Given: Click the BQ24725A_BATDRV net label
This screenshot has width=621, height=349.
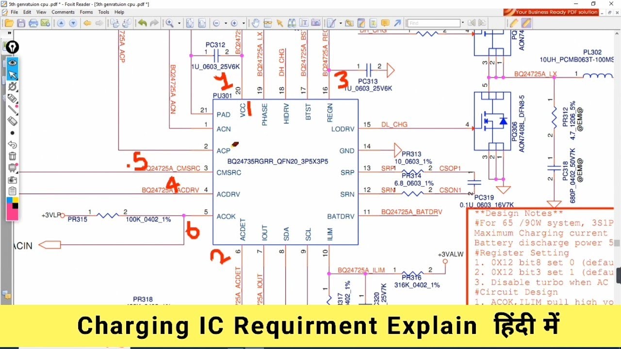Looking at the screenshot, I should click(412, 212).
